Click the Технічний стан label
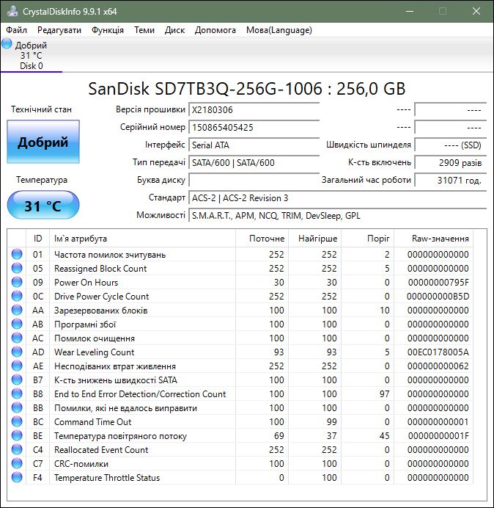The height and width of the screenshot is (508, 494). click(41, 109)
